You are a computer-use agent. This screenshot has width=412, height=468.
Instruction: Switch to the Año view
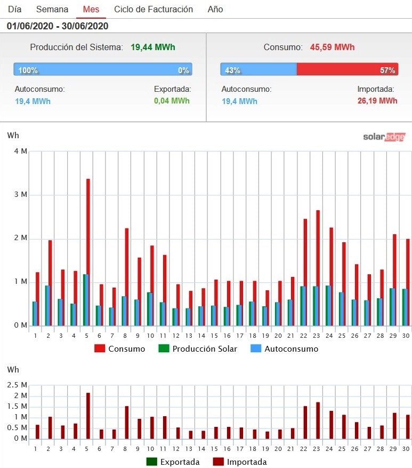pyautogui.click(x=215, y=9)
